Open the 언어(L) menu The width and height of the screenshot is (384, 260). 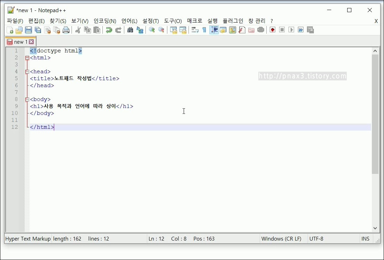coord(129,21)
